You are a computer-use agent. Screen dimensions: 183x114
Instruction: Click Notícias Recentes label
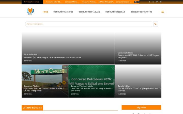point(32,2)
